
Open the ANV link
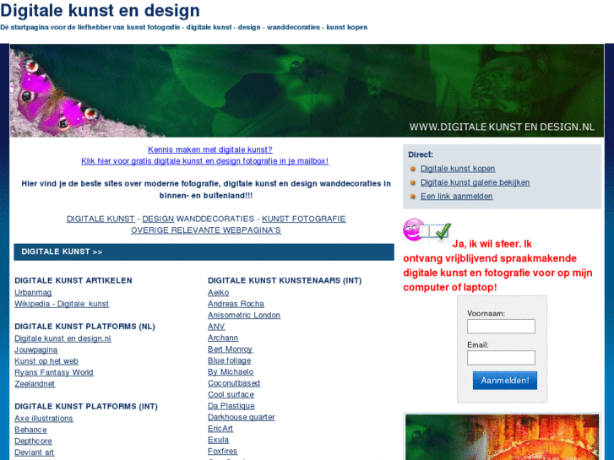click(216, 327)
